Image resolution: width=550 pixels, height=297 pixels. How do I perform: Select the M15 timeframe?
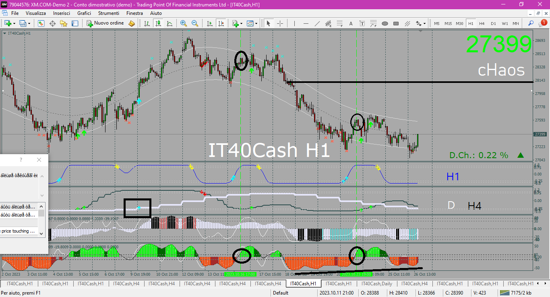(448, 23)
